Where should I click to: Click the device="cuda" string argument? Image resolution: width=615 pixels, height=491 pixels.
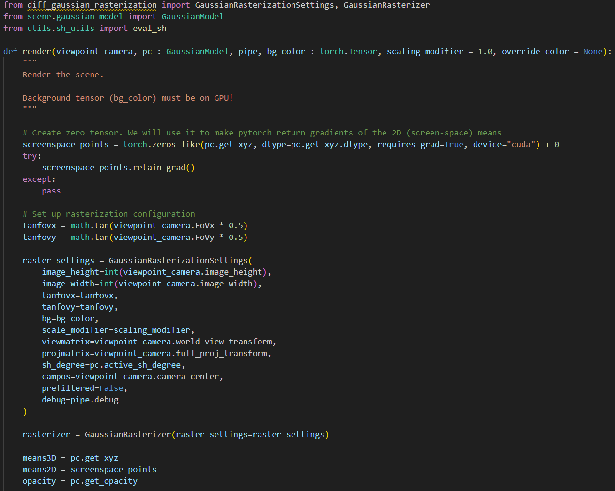504,145
